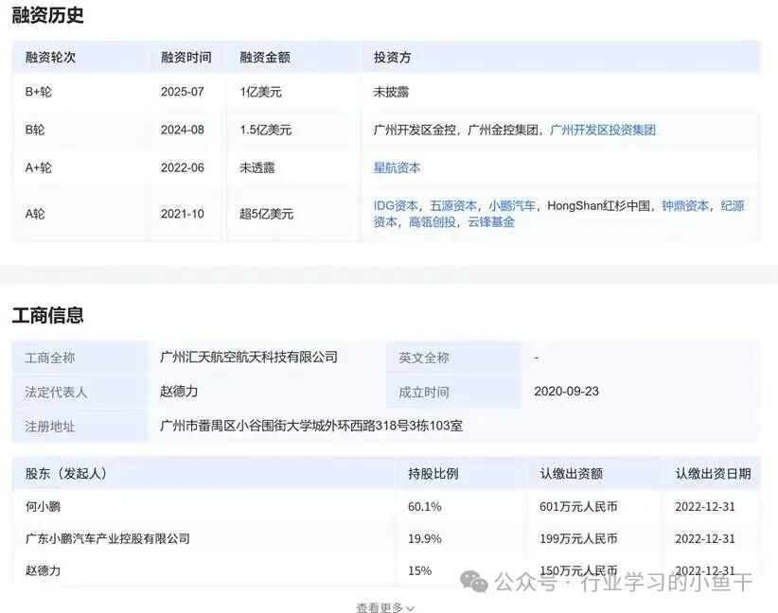Click the 注册地址 field label
The height and width of the screenshot is (613, 778).
click(49, 427)
